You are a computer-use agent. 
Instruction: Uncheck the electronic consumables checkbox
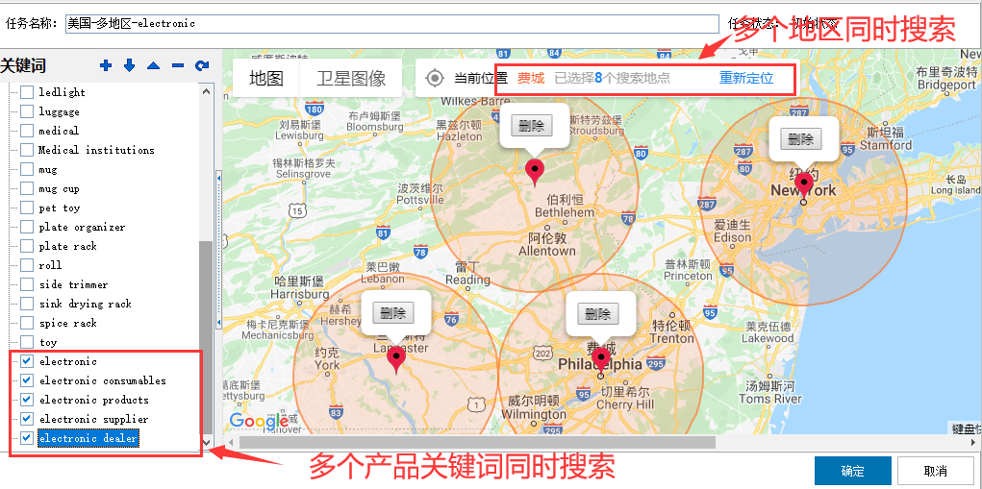pyautogui.click(x=27, y=380)
